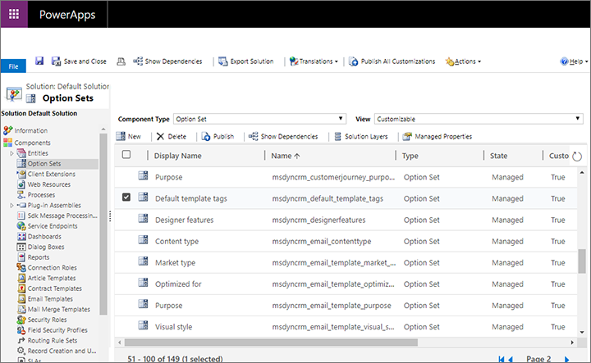Open the File tab

click(x=14, y=66)
